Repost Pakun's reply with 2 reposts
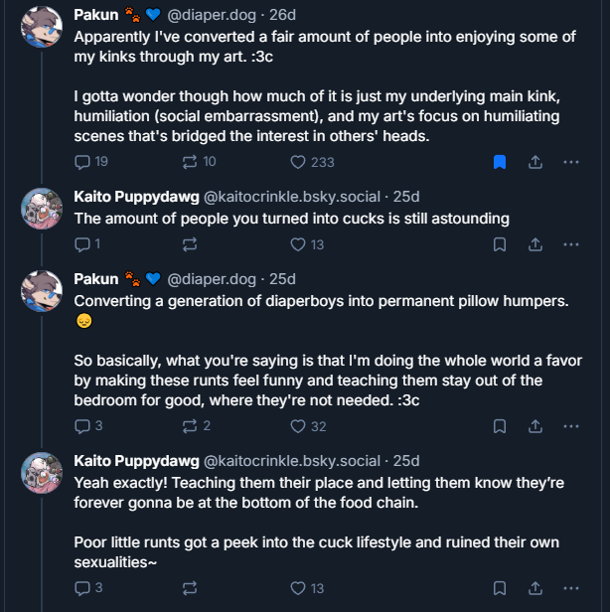The width and height of the screenshot is (610, 612). 197,426
